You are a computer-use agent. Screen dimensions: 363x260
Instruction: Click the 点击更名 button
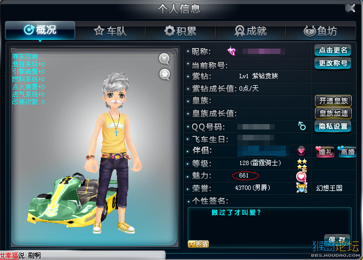coord(333,50)
